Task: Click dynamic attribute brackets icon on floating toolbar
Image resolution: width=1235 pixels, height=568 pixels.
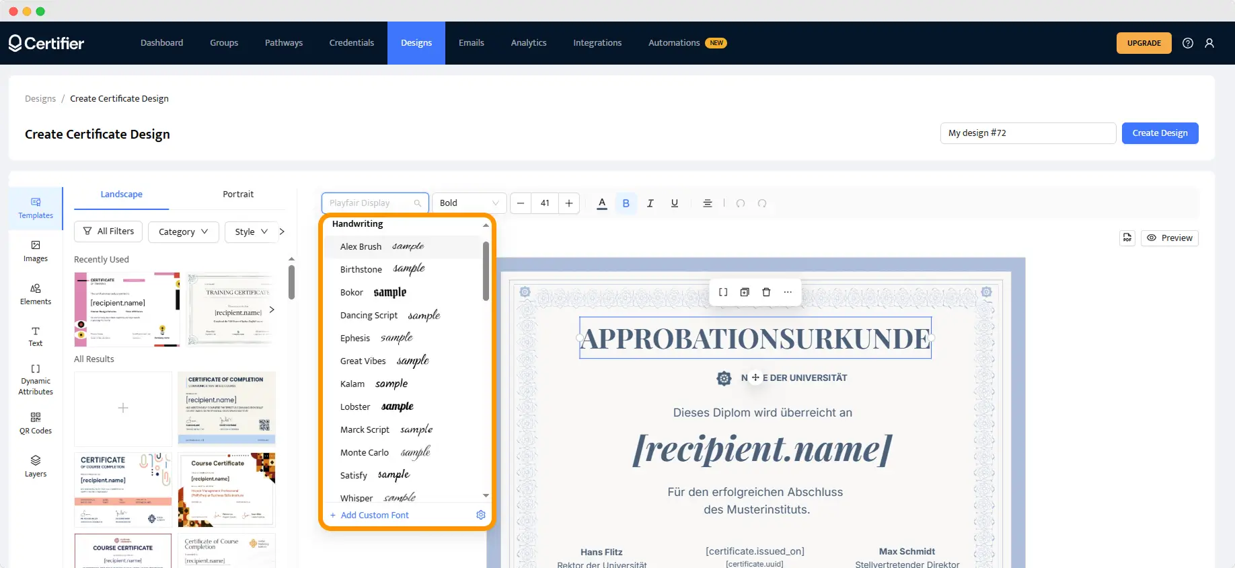Action: pos(723,292)
